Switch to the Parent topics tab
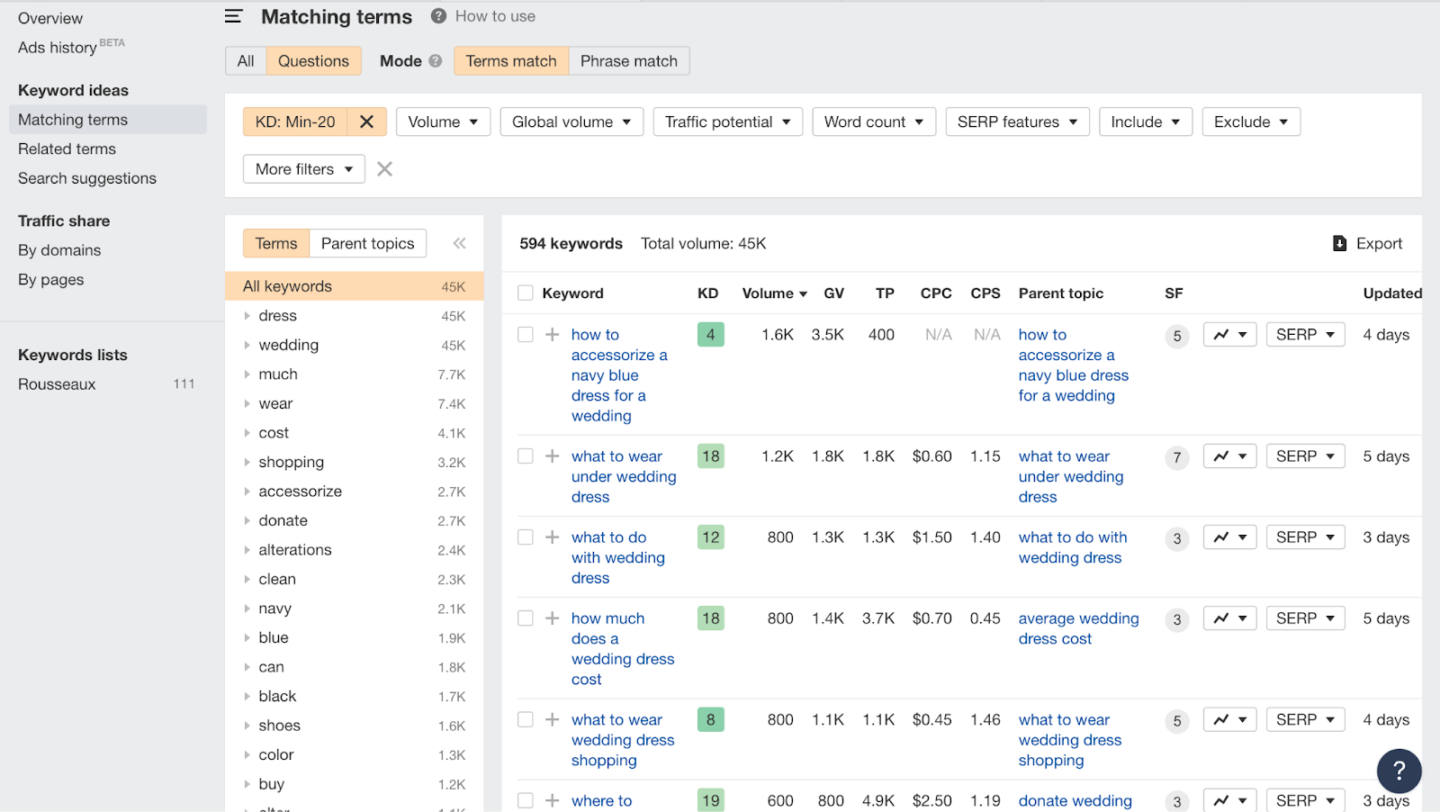 click(367, 243)
